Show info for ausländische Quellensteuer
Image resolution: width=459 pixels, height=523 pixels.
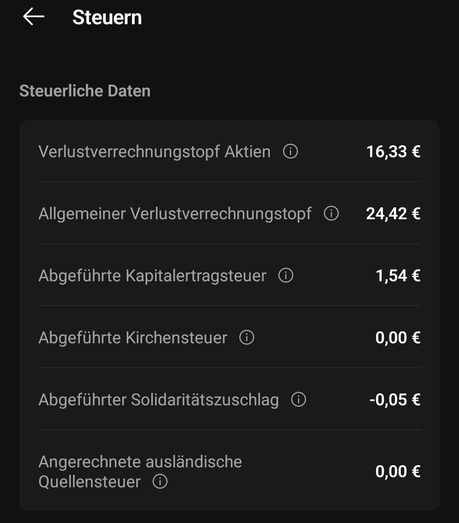pyautogui.click(x=160, y=481)
